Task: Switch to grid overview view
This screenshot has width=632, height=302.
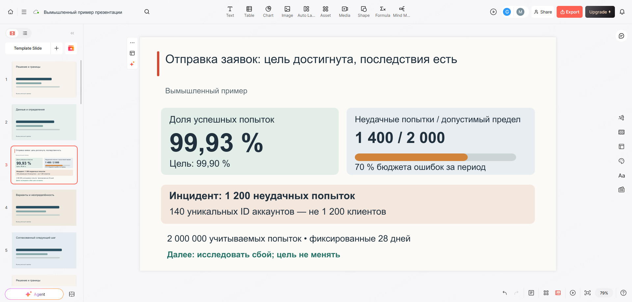Action: 546,293
